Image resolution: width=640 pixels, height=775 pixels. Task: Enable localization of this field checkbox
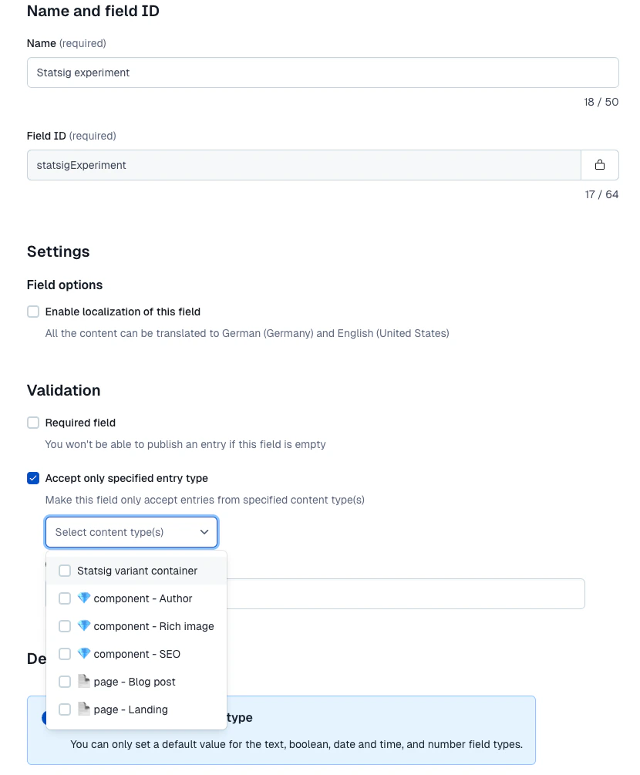(33, 312)
